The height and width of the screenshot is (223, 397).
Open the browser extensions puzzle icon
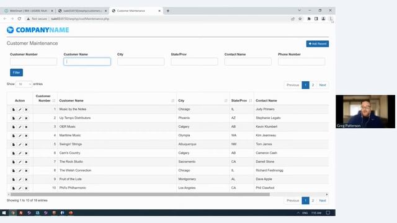point(309,19)
